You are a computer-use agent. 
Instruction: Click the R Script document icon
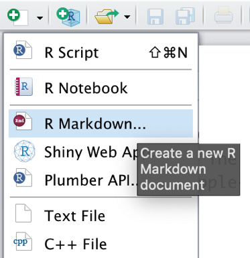(x=23, y=50)
